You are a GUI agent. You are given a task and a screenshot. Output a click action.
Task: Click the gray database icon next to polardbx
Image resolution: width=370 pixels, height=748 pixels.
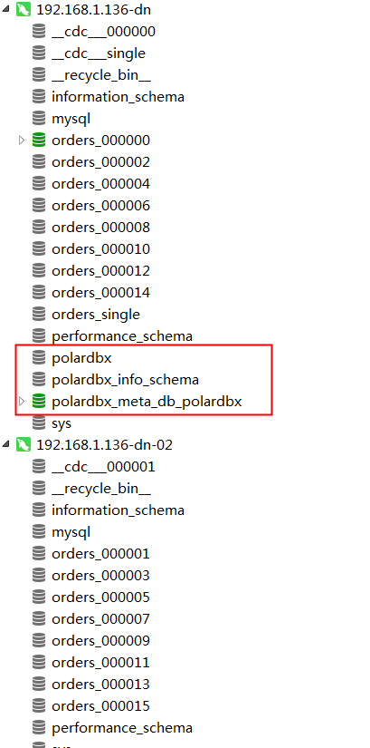pyautogui.click(x=39, y=358)
